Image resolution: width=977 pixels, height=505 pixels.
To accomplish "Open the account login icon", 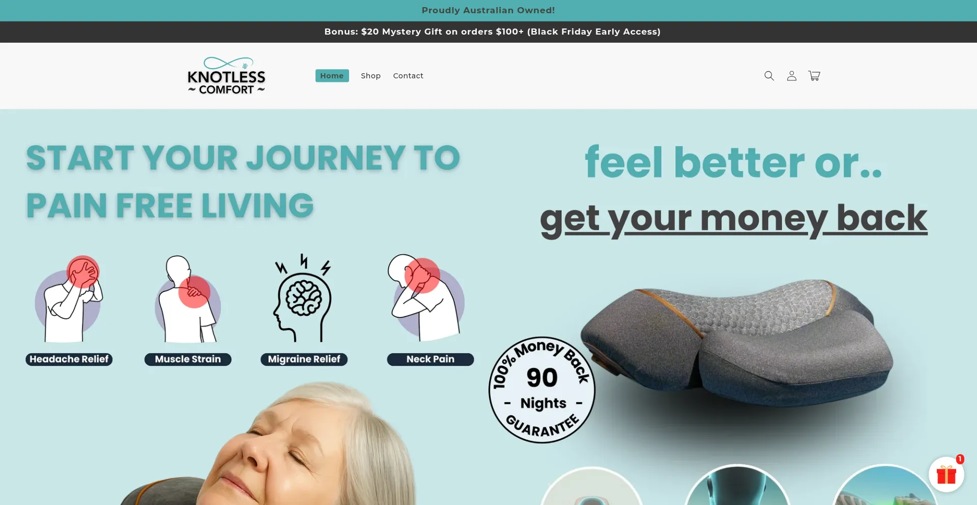I will (791, 76).
